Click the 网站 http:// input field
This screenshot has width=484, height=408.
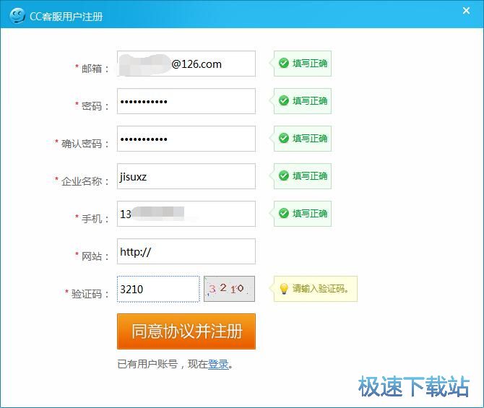coord(186,251)
